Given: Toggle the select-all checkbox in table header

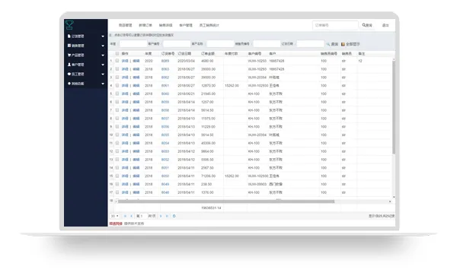Looking at the screenshot, I should click(x=117, y=53).
